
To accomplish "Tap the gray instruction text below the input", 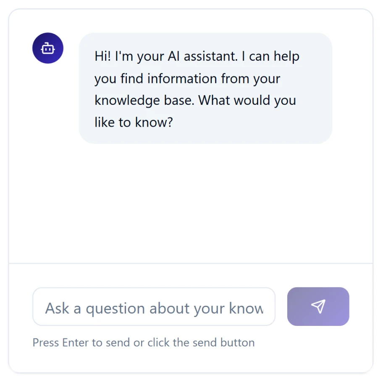I will [x=143, y=342].
